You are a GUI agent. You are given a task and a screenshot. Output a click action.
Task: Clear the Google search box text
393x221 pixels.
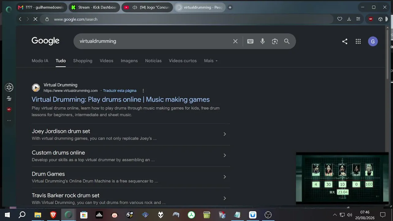coord(235,41)
